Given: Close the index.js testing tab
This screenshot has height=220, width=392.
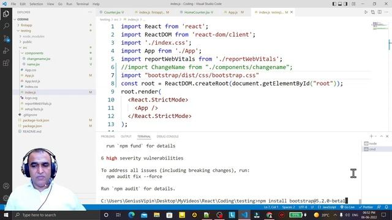Looking at the screenshot, I should (x=292, y=12).
